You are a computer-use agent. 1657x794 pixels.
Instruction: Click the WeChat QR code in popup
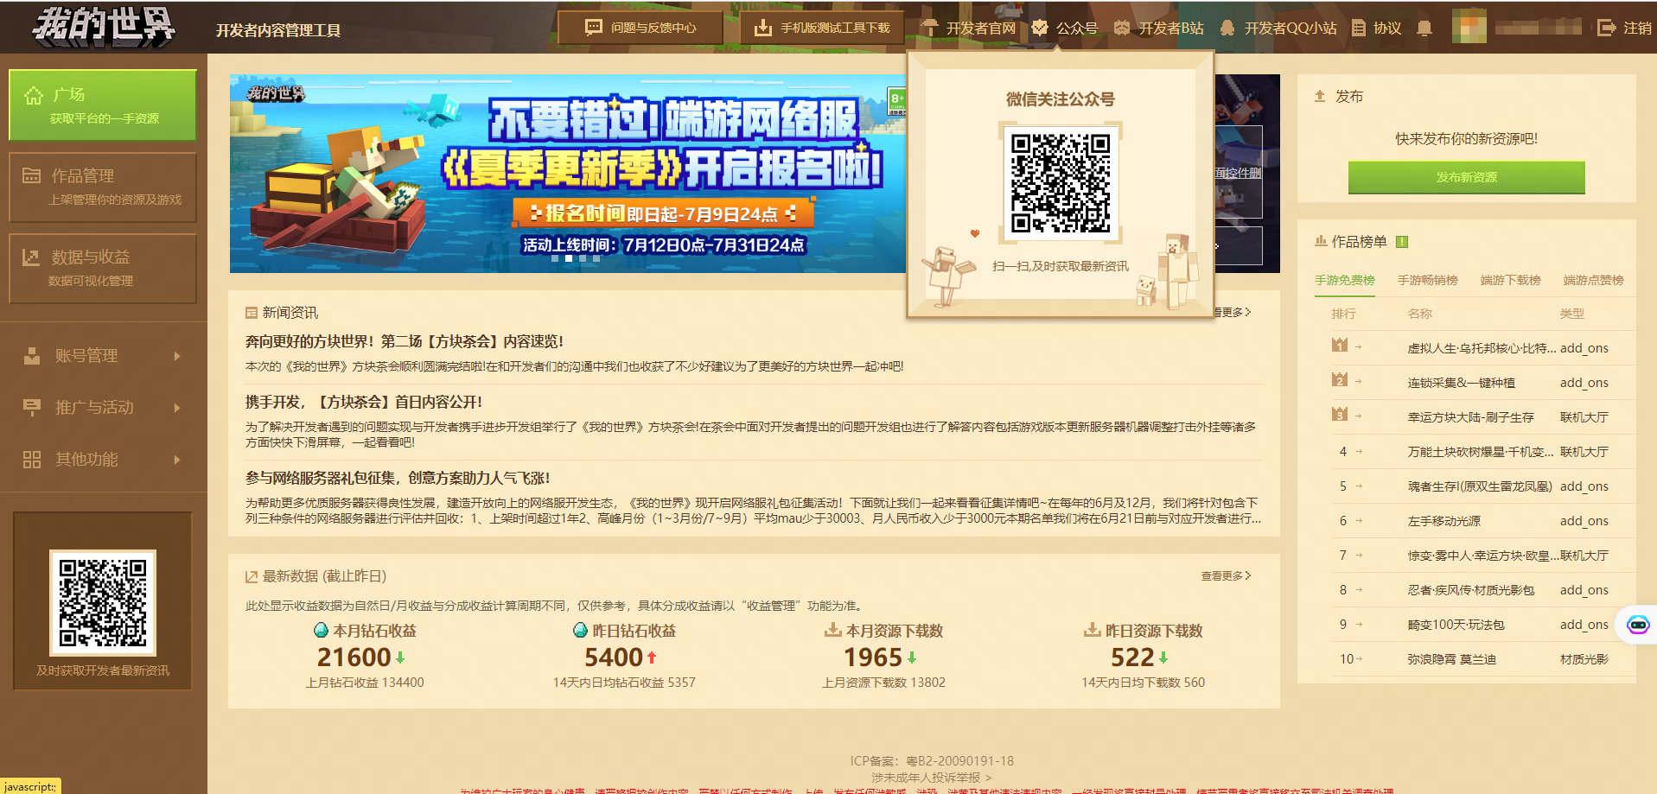pos(1061,182)
